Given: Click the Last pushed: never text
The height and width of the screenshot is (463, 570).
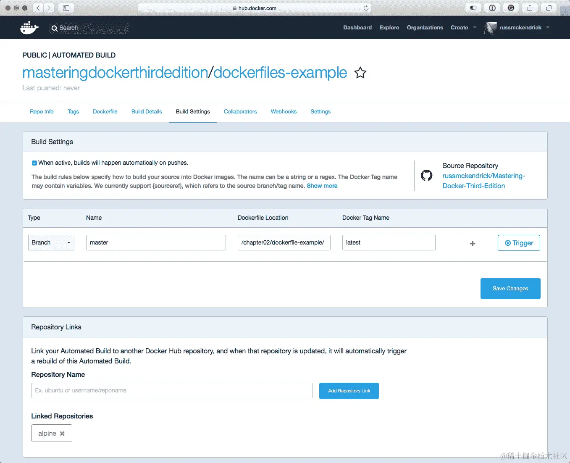Looking at the screenshot, I should [x=51, y=88].
